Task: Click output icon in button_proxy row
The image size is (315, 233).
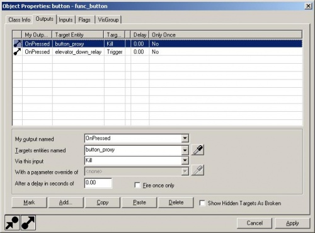Action: point(17,44)
